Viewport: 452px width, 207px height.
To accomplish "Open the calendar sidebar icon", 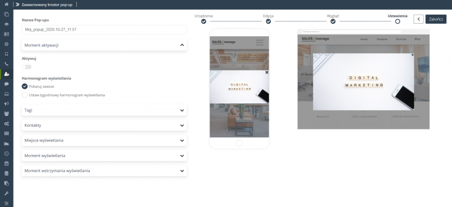I will point(7,163).
